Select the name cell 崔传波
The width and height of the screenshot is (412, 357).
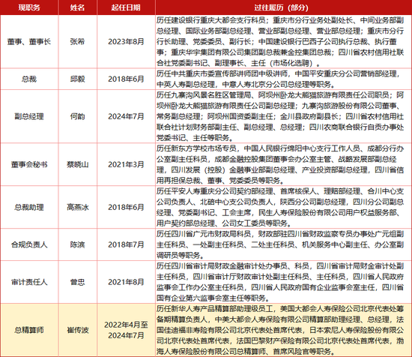coord(77,330)
